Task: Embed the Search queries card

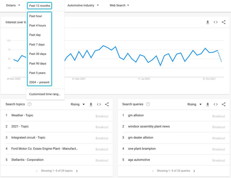Action: [x=216, y=104]
